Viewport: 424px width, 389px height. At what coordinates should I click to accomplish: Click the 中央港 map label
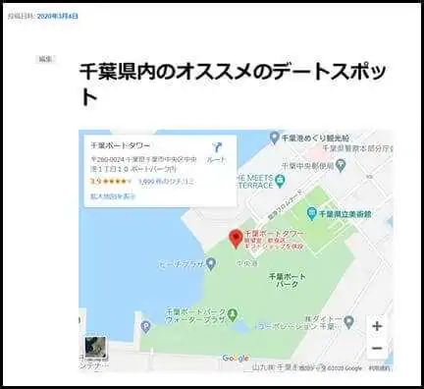[x=247, y=263]
